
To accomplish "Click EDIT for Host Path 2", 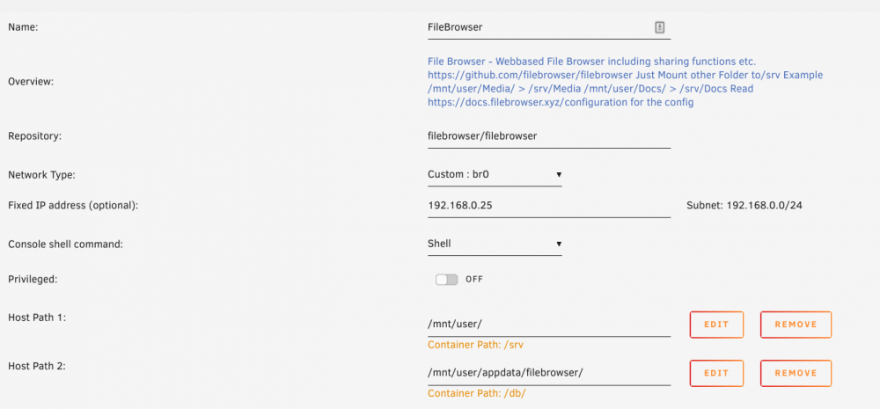I will coord(716,373).
